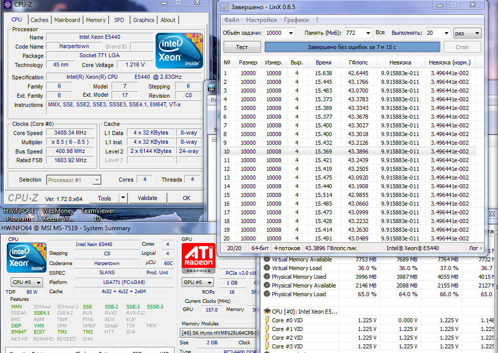Click the gauge icon for Virtual Memory Load

click(266, 268)
